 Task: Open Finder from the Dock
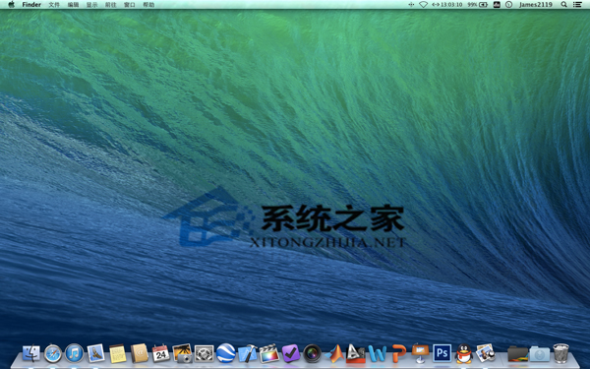pyautogui.click(x=31, y=353)
